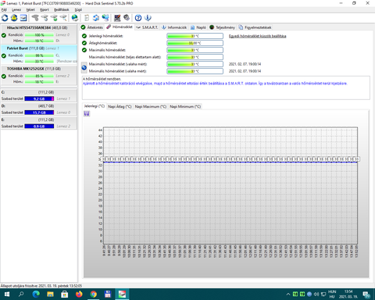Switch to the S.M.A.R.T. tab
The width and height of the screenshot is (375, 300).
click(x=147, y=27)
